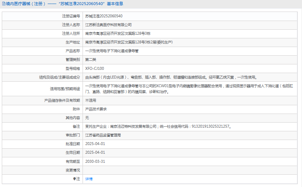Select other content value 无
This screenshot has height=187, width=302.
click(87, 118)
